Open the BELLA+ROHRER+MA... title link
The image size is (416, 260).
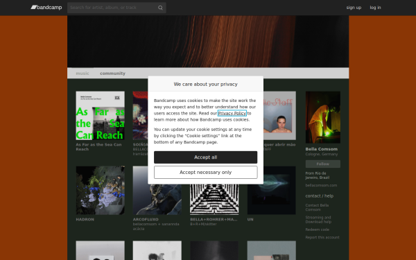coord(214,219)
